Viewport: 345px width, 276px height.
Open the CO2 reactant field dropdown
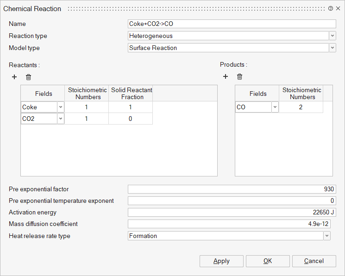(x=61, y=119)
